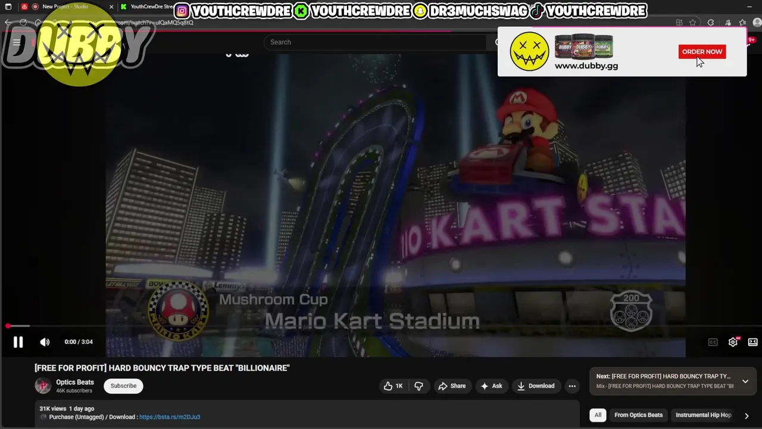Dislike the video with thumbs-down
762x429 pixels.
click(419, 386)
